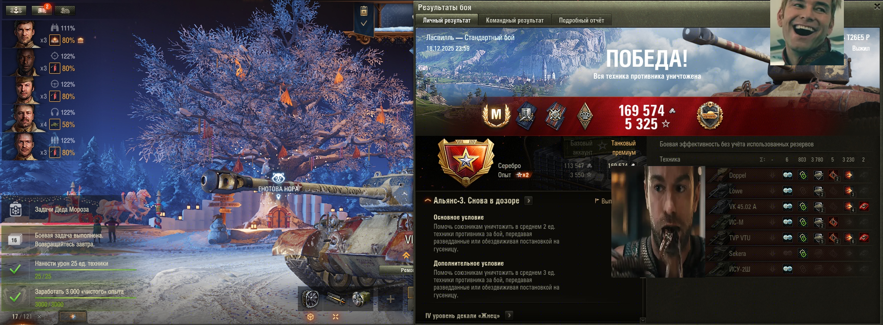Open the crew book icon with notification badge
The height and width of the screenshot is (325, 883).
click(41, 10)
